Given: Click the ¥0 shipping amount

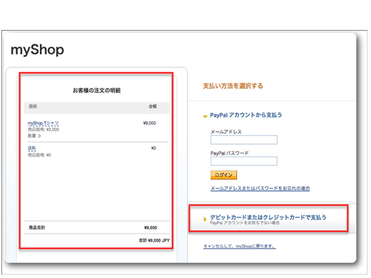Looking at the screenshot, I should 154,148.
